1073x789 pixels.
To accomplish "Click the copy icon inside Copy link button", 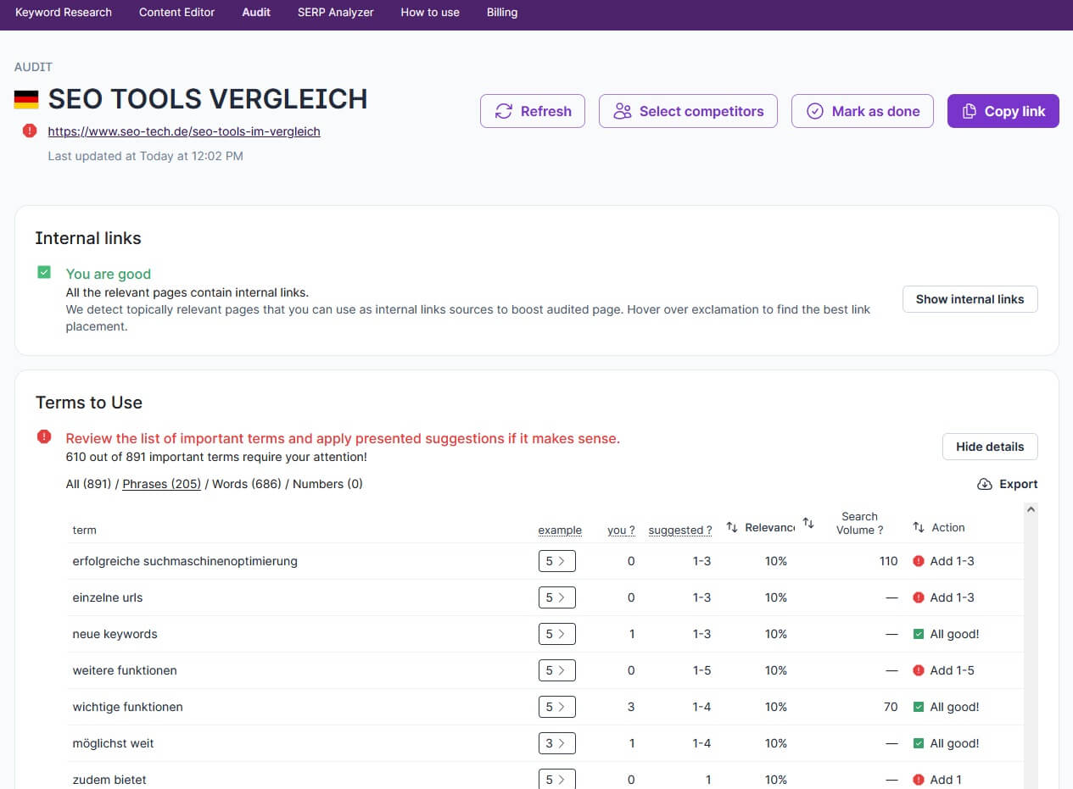I will pos(970,111).
